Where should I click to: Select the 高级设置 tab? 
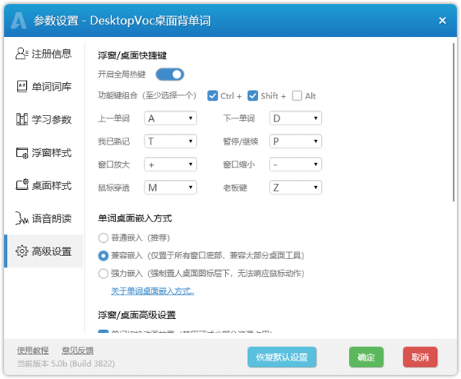(44, 251)
